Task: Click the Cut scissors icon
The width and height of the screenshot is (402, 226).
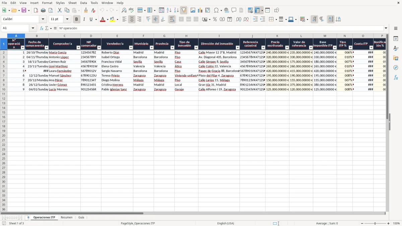Action: pyautogui.click(x=60, y=10)
